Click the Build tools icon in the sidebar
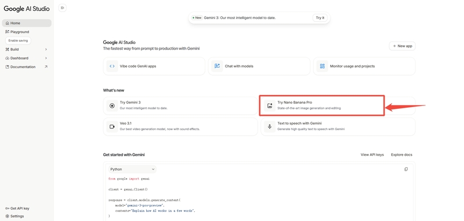The image size is (464, 221). pos(8,49)
